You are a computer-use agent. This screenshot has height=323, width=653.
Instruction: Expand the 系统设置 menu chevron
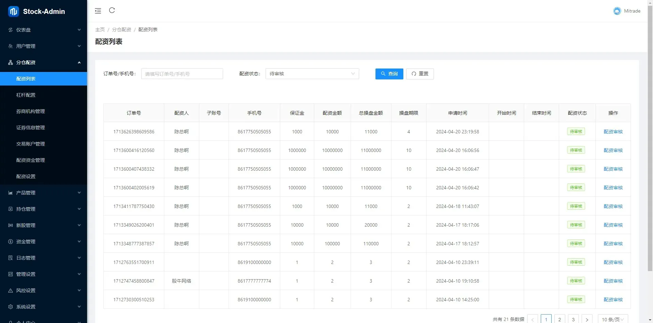79,307
